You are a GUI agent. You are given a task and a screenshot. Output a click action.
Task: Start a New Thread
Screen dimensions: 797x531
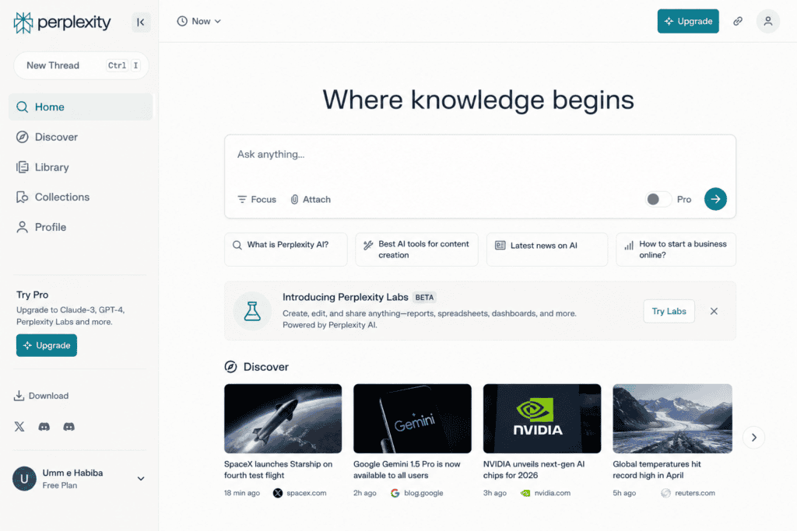[81, 65]
